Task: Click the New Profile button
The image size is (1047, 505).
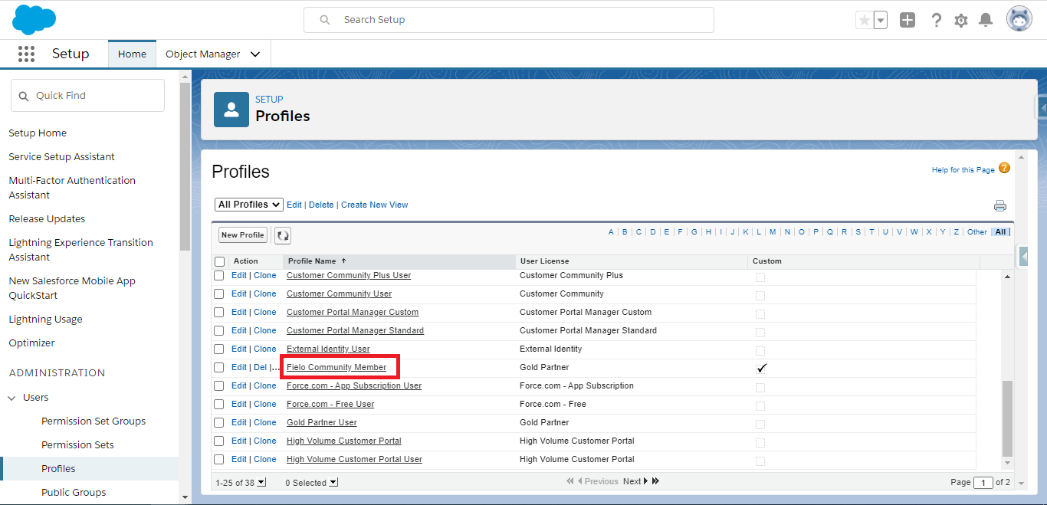Action: pyautogui.click(x=243, y=235)
